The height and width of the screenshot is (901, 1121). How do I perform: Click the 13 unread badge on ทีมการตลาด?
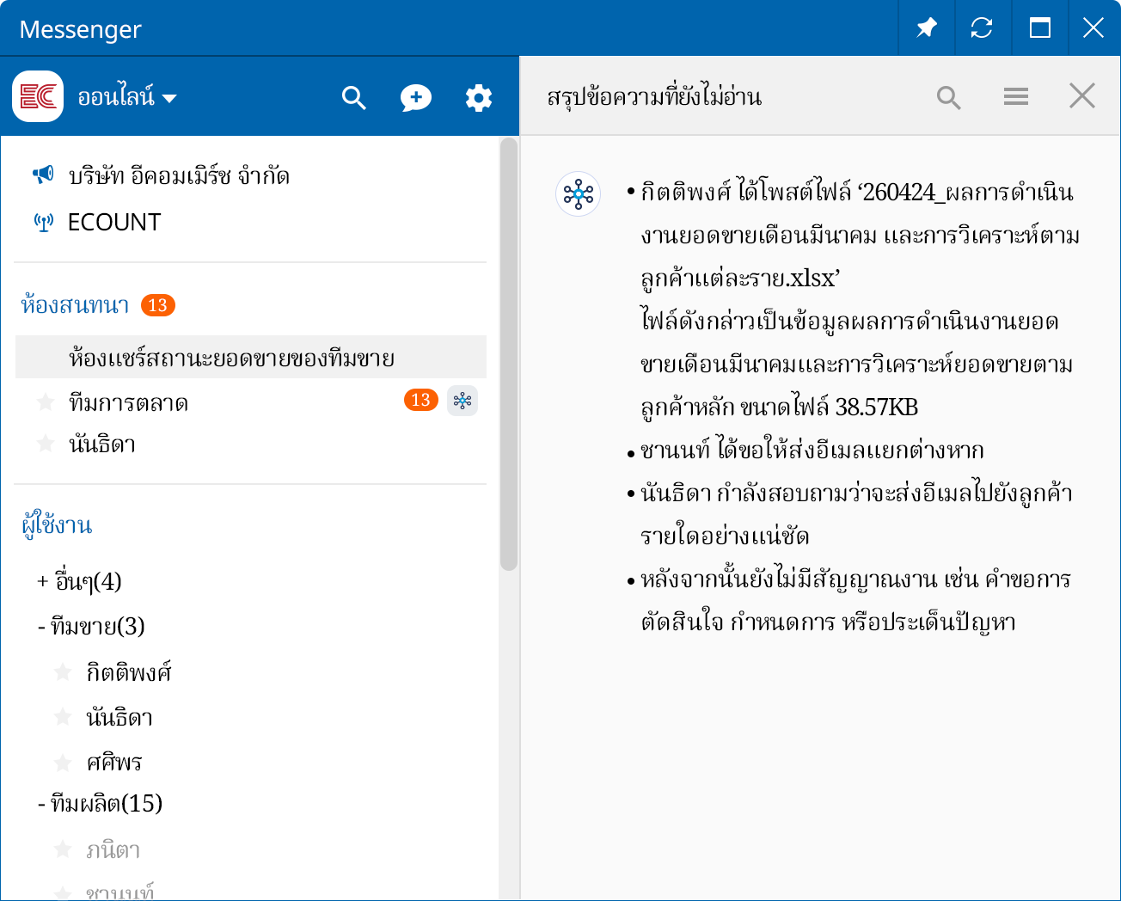point(420,400)
